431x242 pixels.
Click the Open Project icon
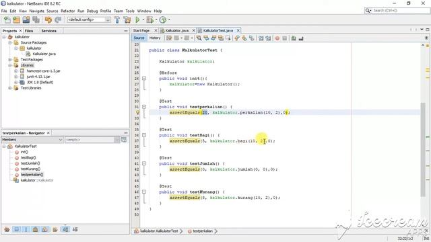26,19
